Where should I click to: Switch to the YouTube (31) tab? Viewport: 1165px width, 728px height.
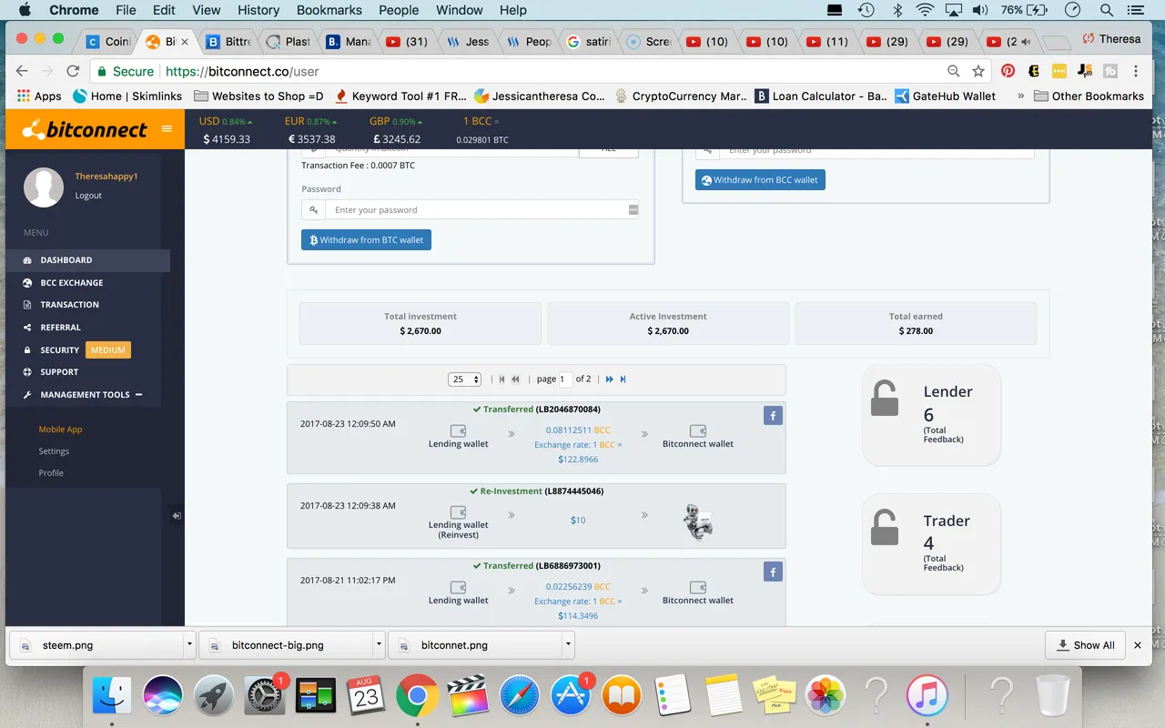click(x=408, y=42)
